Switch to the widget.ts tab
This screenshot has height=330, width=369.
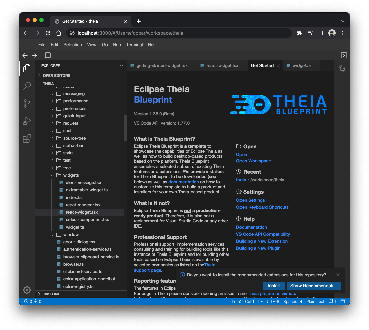(x=301, y=66)
